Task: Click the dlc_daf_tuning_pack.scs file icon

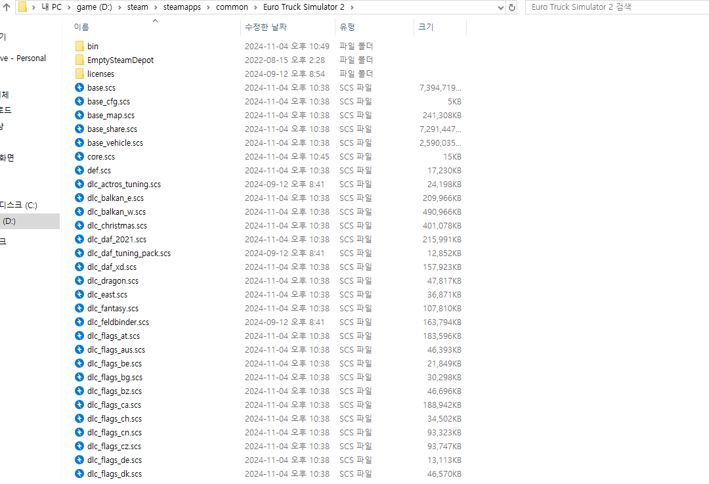Action: pyautogui.click(x=79, y=253)
